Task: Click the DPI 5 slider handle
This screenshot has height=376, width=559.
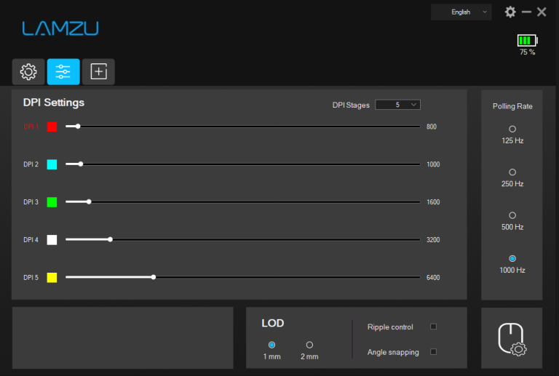Action: [x=154, y=277]
